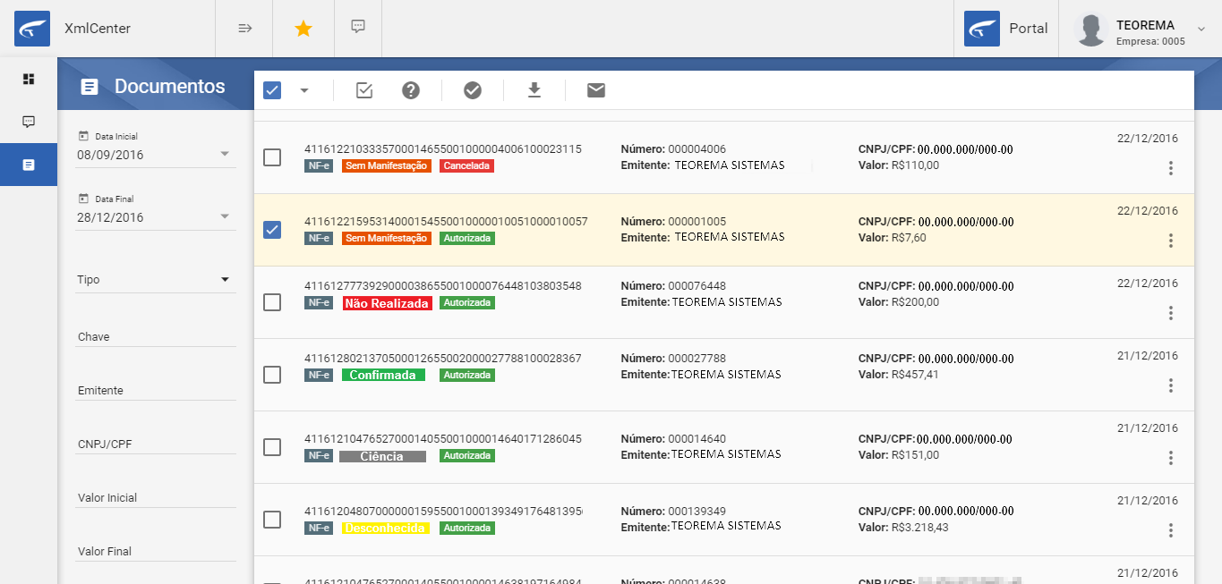
Task: Focus the CNPJ/CPF filter field
Action: click(157, 444)
